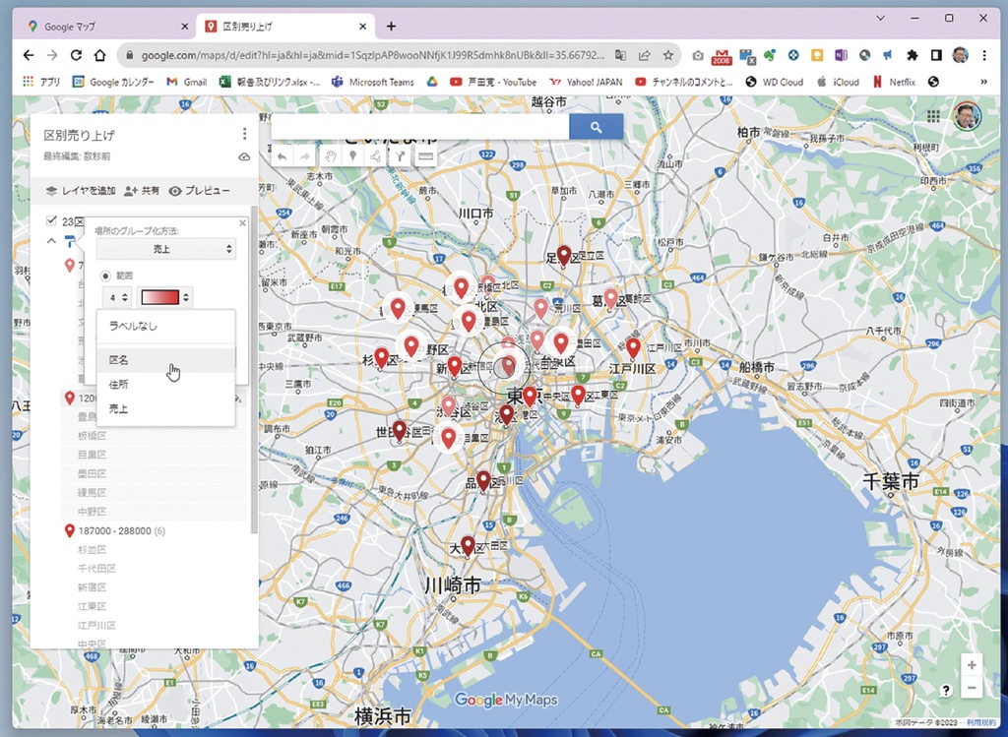Go to the Chrome home page icon
This screenshot has width=1008, height=737.
[x=99, y=55]
